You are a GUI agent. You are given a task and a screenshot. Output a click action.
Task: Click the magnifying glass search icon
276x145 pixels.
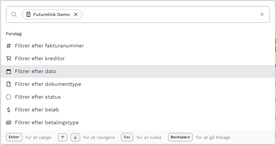(14, 14)
